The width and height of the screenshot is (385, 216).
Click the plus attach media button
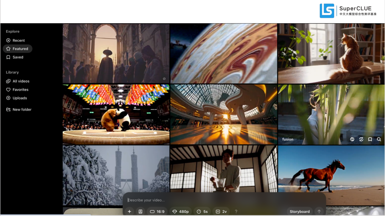pos(129,211)
